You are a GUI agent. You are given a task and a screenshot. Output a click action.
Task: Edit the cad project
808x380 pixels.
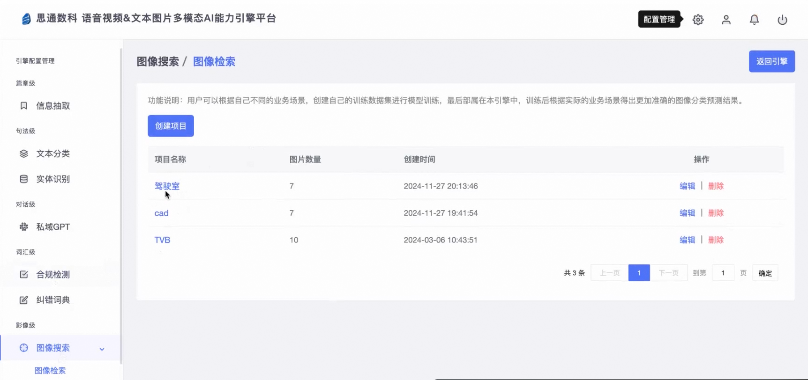point(687,213)
